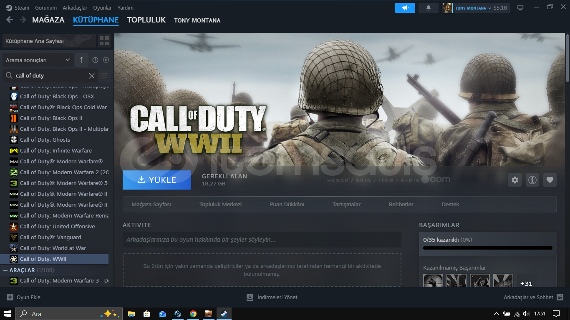Click the Vanguard game icon
Screen dimensions: 570x320
pos(14,237)
